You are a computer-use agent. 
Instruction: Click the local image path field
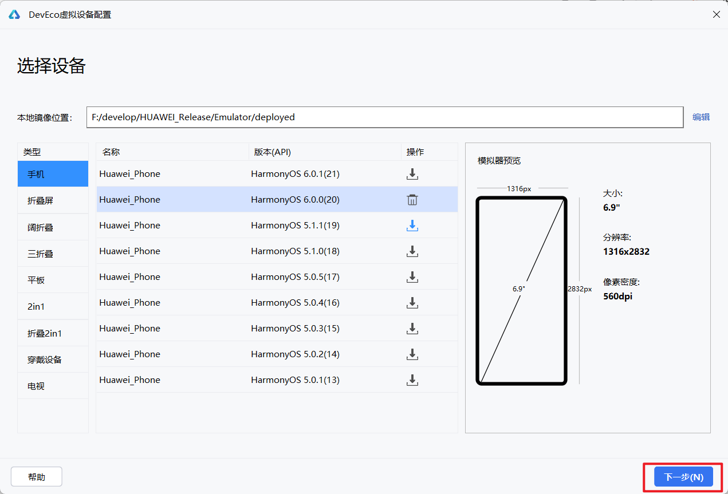[385, 117]
